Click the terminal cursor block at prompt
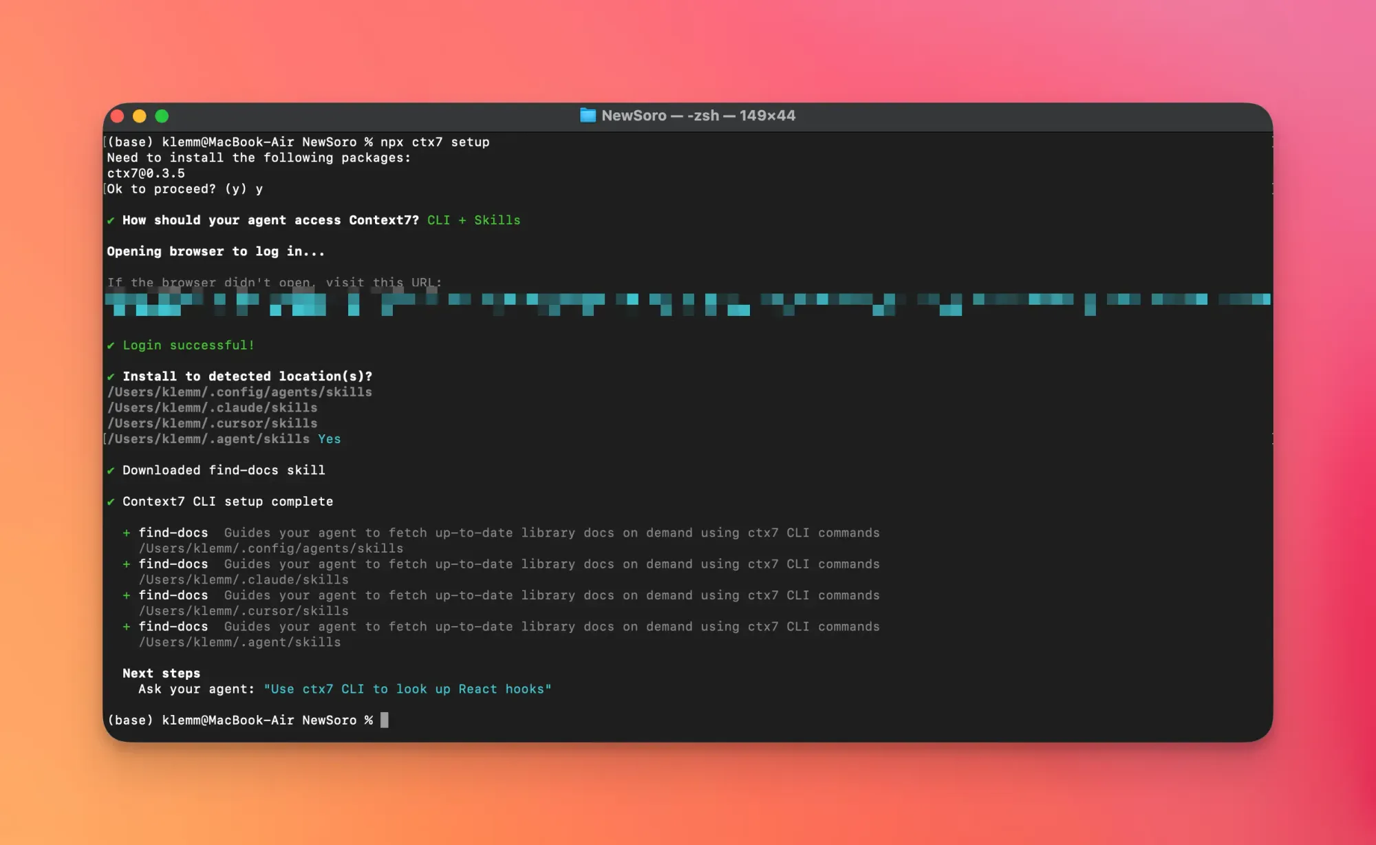This screenshot has height=845, width=1376. click(x=385, y=720)
